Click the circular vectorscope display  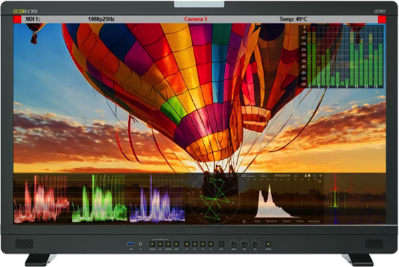pos(214,199)
